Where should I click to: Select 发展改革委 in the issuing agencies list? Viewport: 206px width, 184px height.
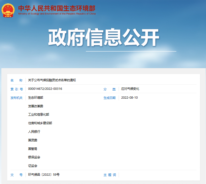point(35,106)
